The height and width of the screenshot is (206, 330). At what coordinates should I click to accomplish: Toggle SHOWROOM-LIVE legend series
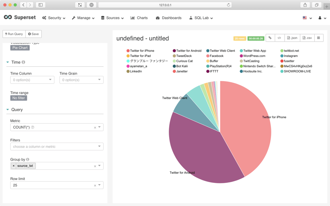(x=296, y=71)
